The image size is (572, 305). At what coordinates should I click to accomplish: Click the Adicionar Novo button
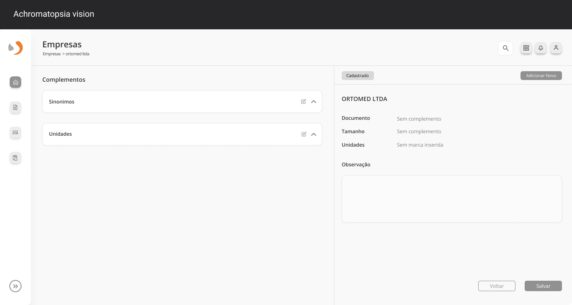pyautogui.click(x=541, y=75)
